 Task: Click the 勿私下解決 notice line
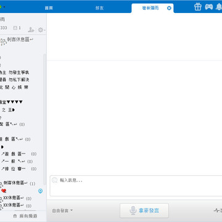point(19,80)
